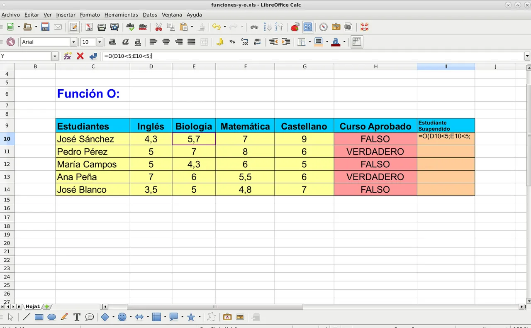
Task: Accept the formula with the blue arrow
Action: coord(93,56)
